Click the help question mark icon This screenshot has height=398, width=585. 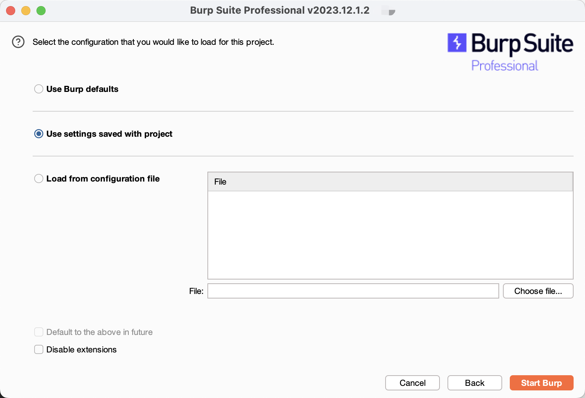point(18,42)
